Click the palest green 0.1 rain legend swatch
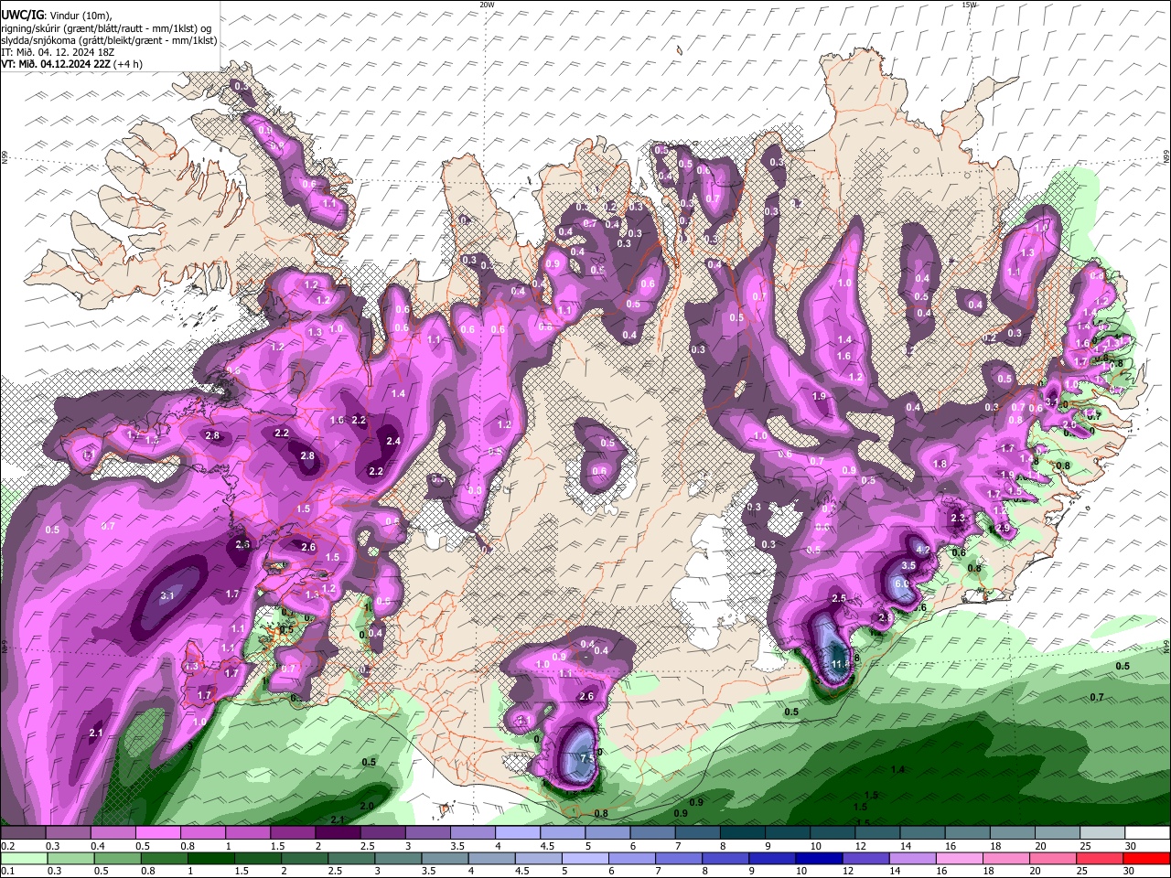This screenshot has width=1171, height=878. 24,859
